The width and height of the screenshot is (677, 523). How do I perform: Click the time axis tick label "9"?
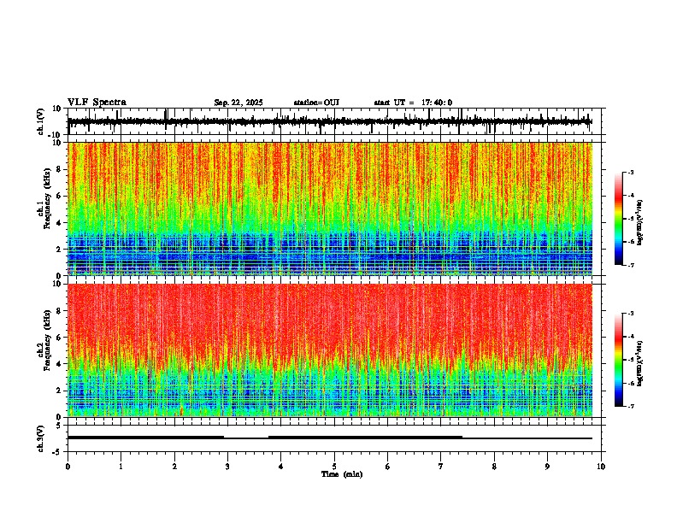(547, 467)
